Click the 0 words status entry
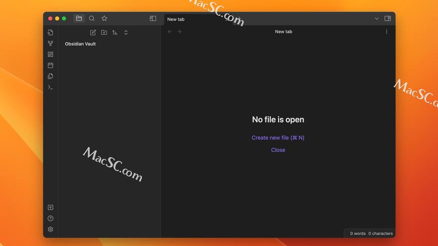Viewport: 438px width, 246px height. [x=358, y=233]
